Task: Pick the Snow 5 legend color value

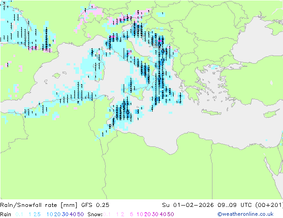Action: 132,214
